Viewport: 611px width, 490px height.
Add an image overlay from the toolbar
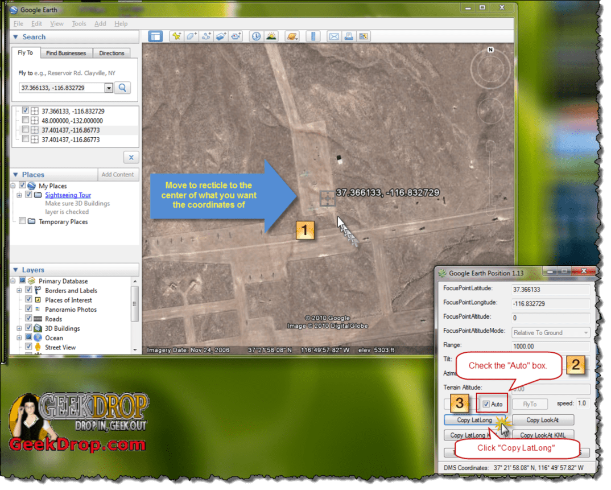(221, 36)
